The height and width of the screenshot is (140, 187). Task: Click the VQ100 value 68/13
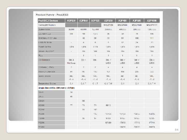(x=108, y=105)
